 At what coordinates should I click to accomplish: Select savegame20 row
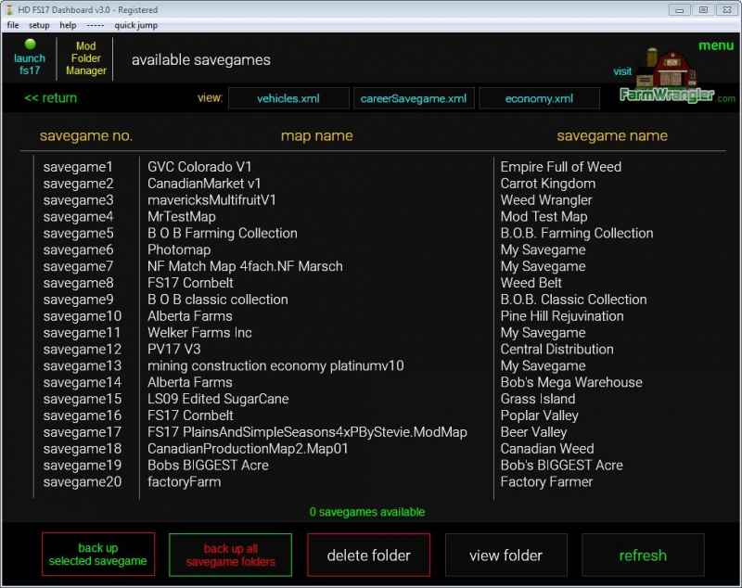click(83, 481)
